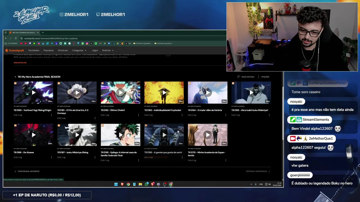This screenshot has width=360, height=202.
Task: Open more options for episode E161
Action: 95,118
